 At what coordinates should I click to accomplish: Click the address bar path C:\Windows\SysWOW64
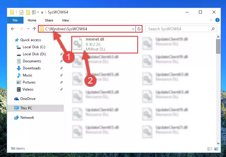(x=66, y=29)
